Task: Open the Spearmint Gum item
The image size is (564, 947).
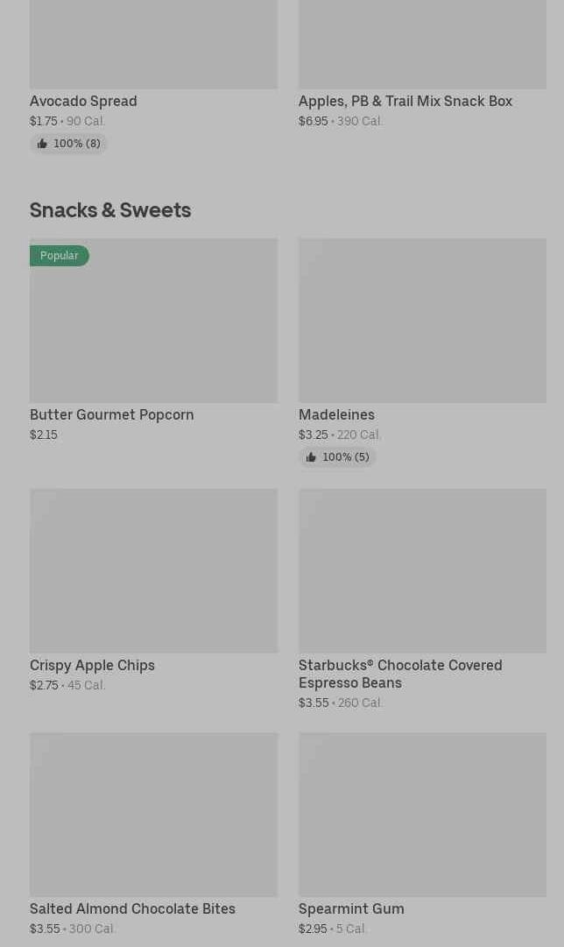Action: coord(351,908)
